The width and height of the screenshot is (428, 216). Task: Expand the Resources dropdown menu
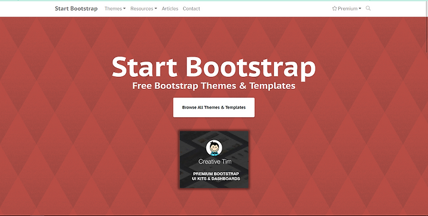tap(144, 9)
